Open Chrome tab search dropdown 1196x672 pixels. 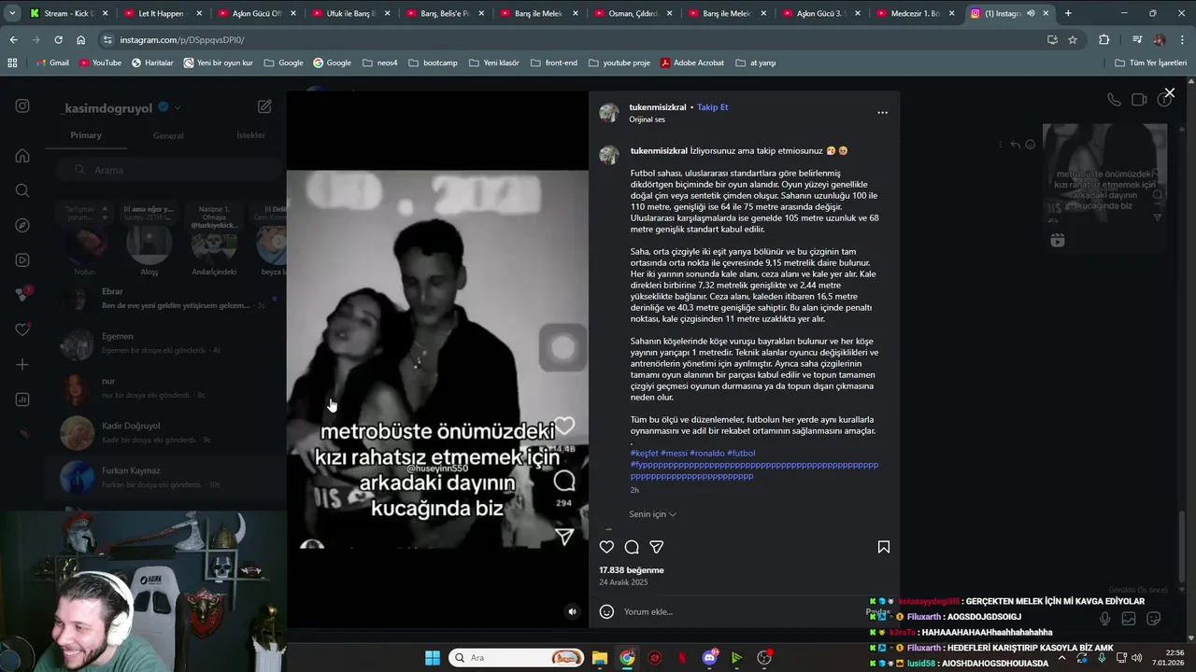click(12, 13)
